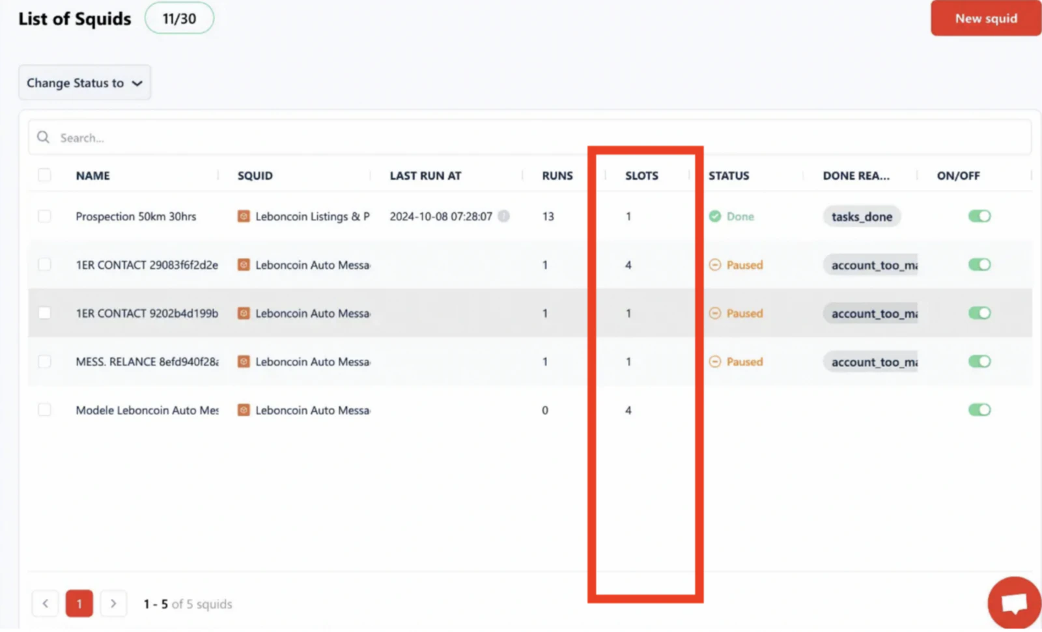
Task: Click the green Done check icon
Action: (x=715, y=216)
